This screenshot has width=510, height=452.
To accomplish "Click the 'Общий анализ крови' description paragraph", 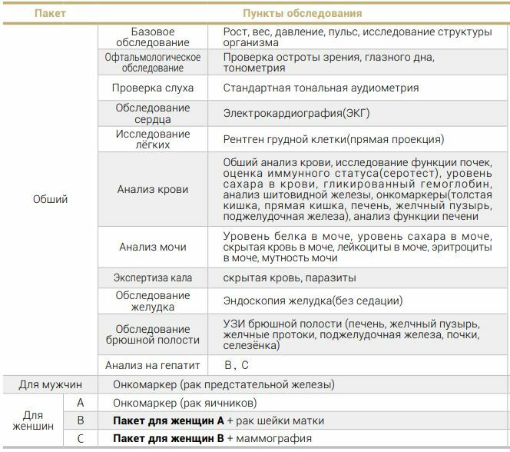I will pyautogui.click(x=357, y=189).
